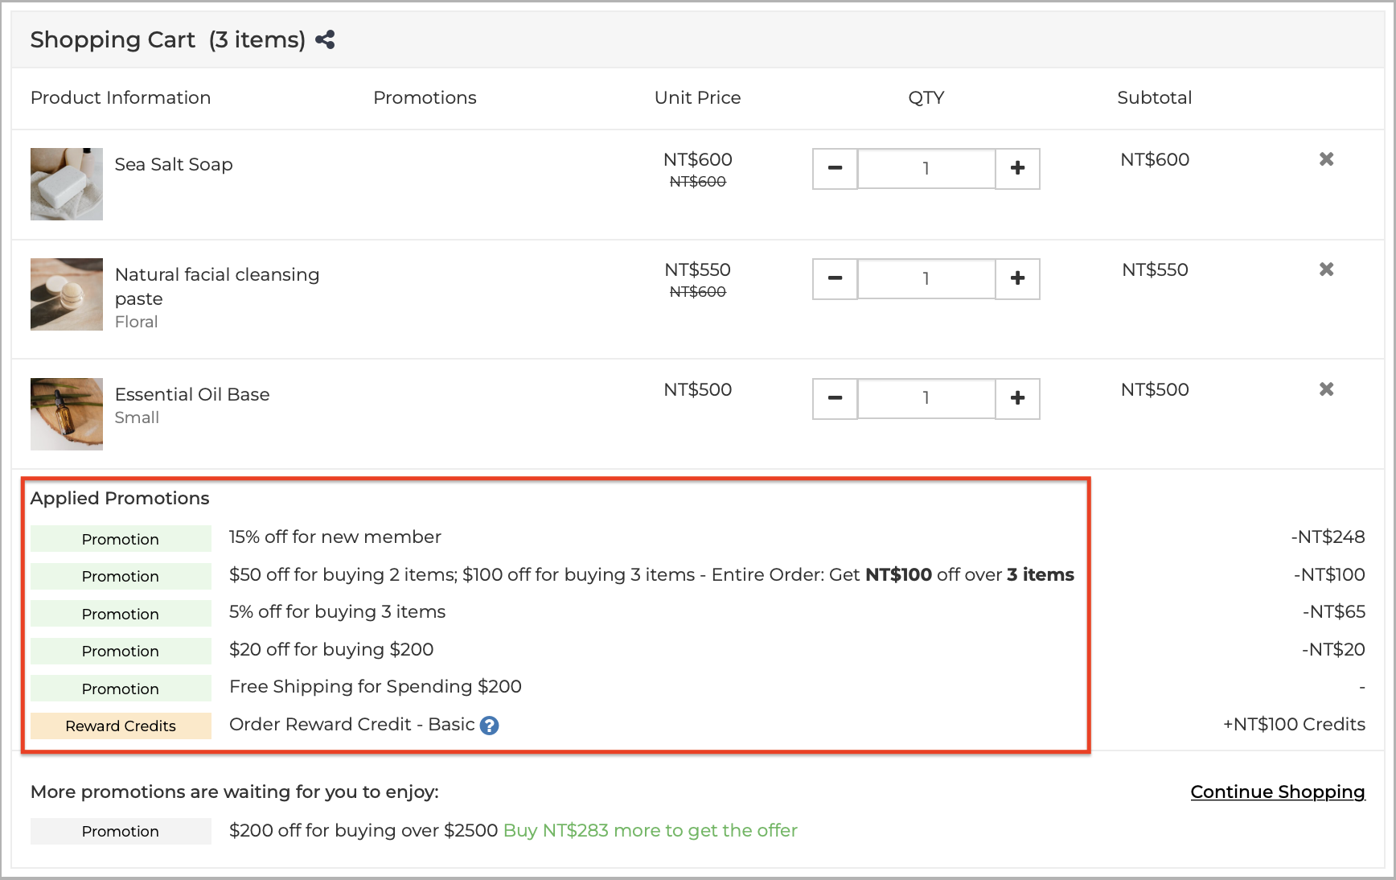1396x880 pixels.
Task: Click the 15% off new member Promotion badge
Action: (120, 539)
